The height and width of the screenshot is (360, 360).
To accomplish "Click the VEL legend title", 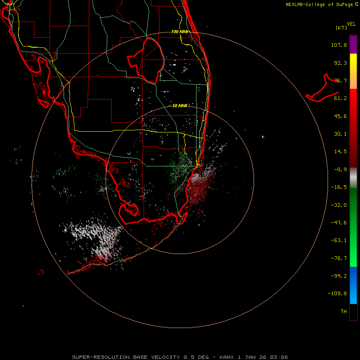I will 351,24.
